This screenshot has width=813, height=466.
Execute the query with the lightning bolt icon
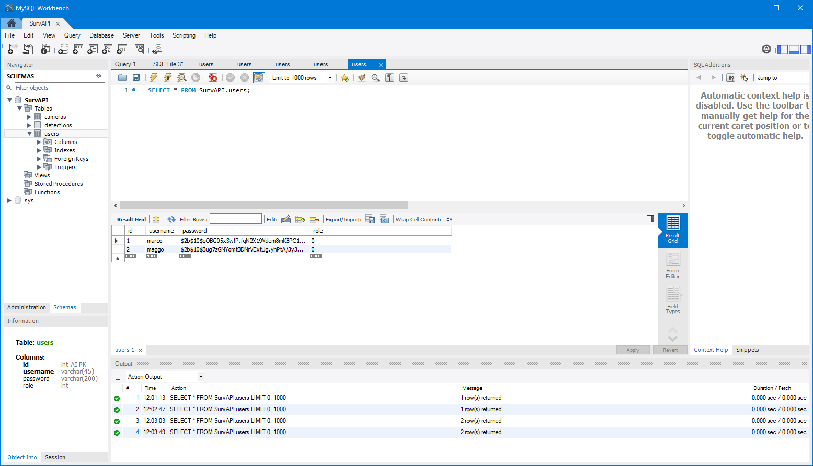[x=154, y=78]
